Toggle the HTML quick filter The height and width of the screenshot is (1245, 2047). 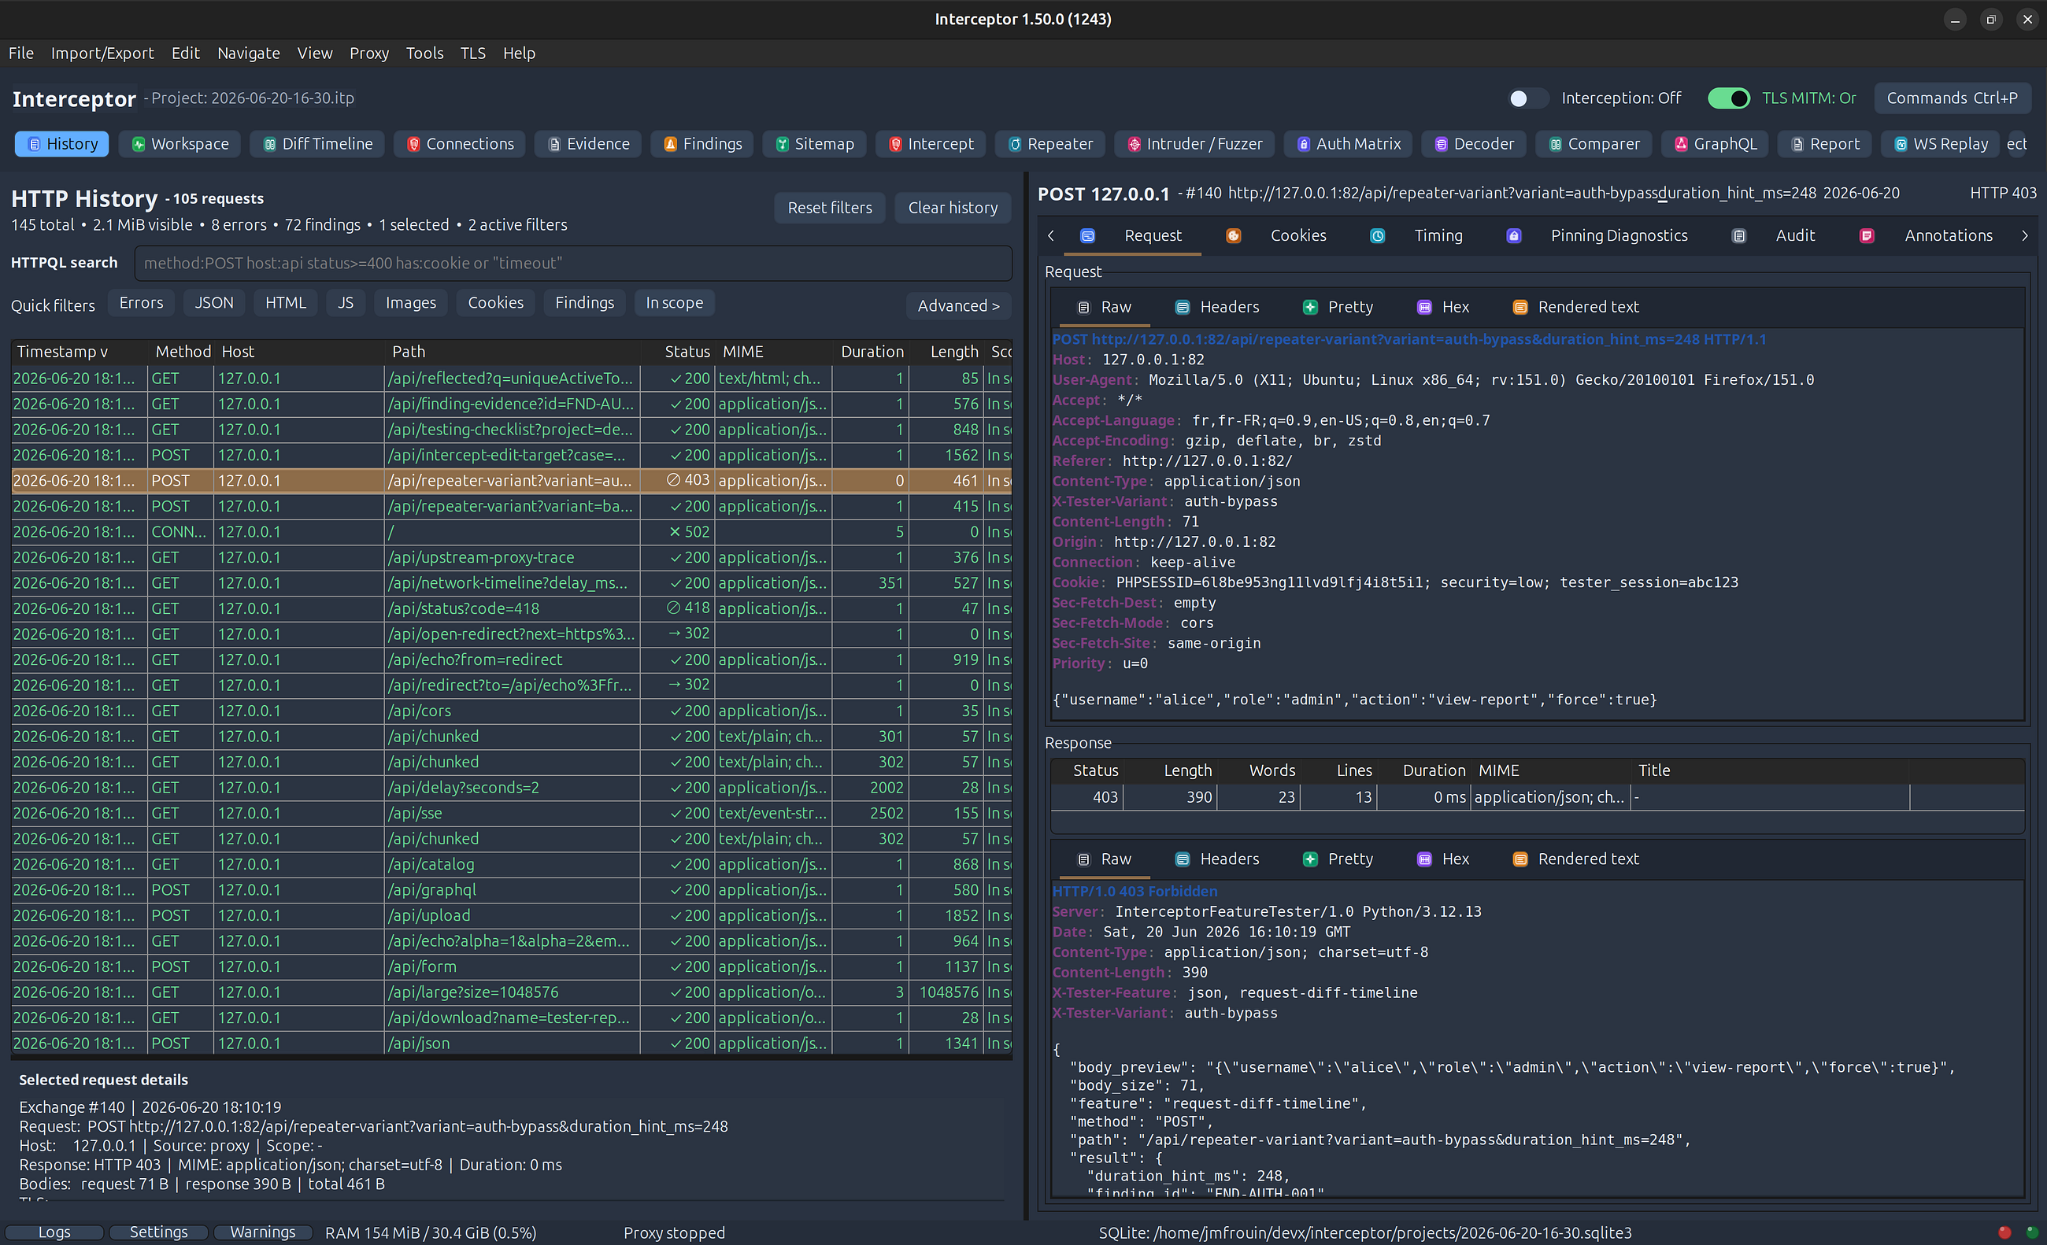[286, 303]
